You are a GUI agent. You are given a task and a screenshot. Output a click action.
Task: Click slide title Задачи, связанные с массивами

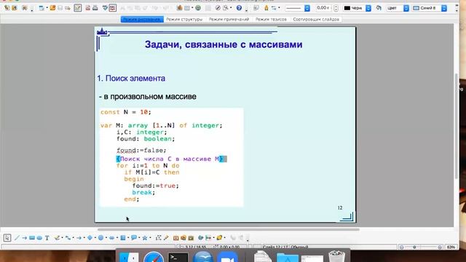pos(224,44)
